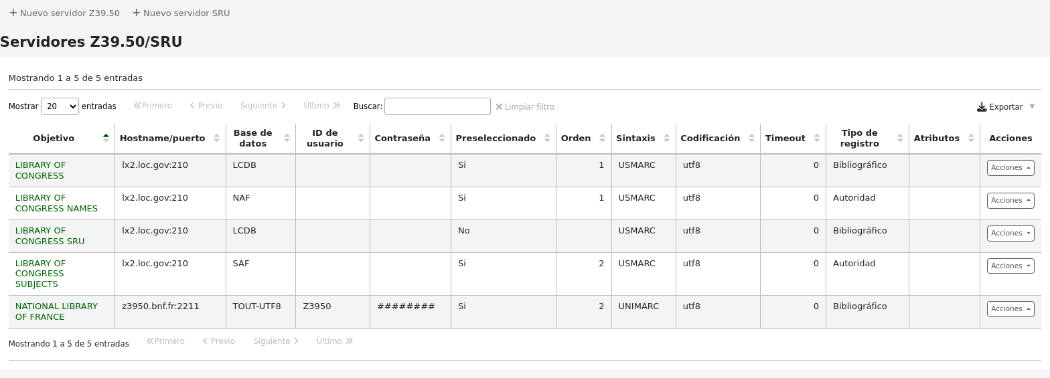Sort by Objetivo column sort arrow
Image resolution: width=1050 pixels, height=378 pixels.
pos(106,138)
